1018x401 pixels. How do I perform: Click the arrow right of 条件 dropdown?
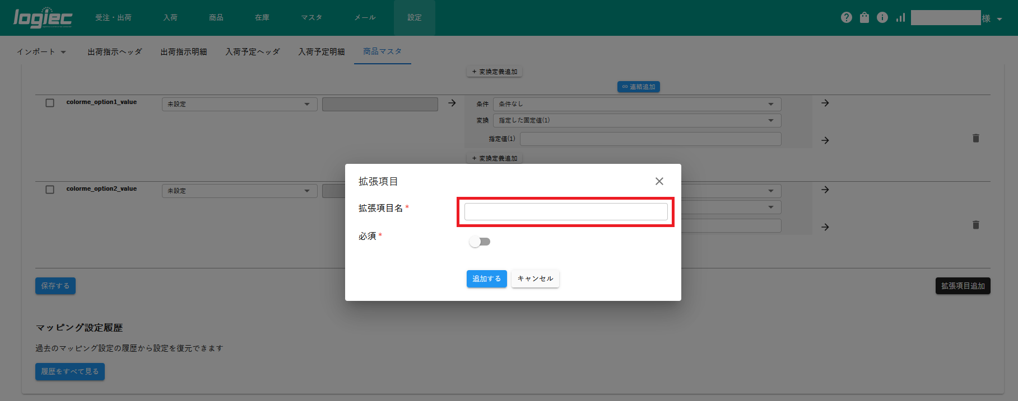click(x=825, y=103)
